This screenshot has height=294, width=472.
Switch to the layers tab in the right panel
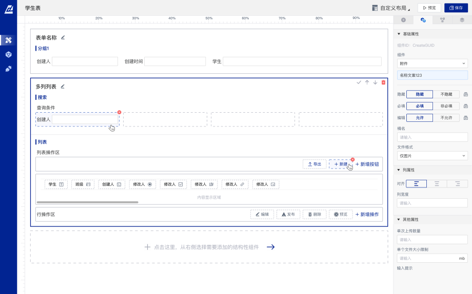(x=462, y=20)
